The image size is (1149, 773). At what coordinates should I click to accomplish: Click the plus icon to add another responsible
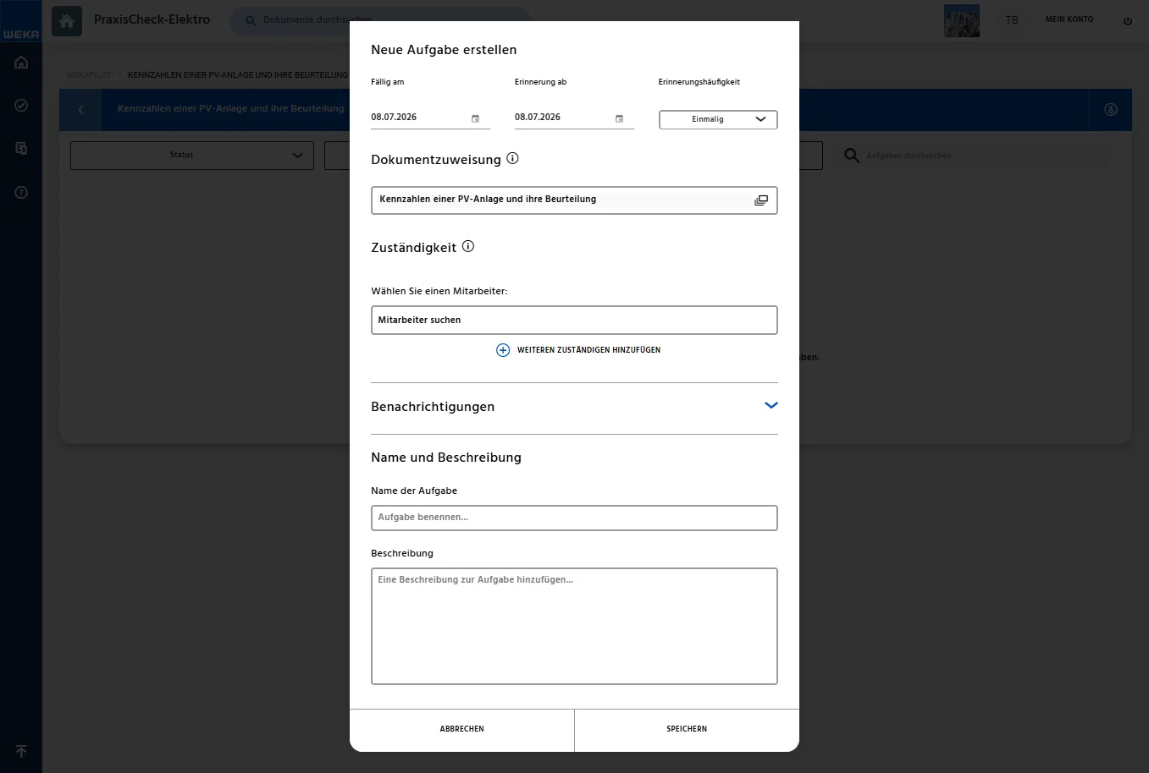click(503, 350)
